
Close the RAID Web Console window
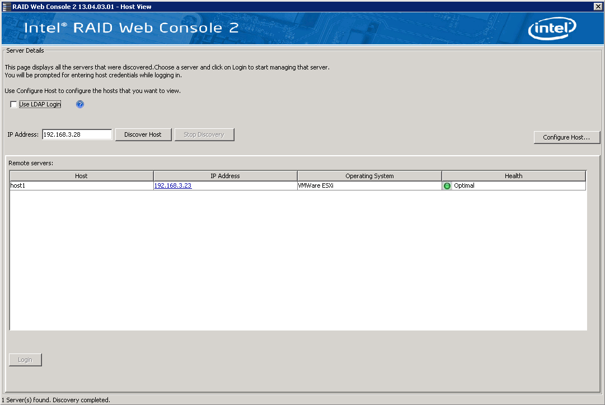[x=598, y=6]
